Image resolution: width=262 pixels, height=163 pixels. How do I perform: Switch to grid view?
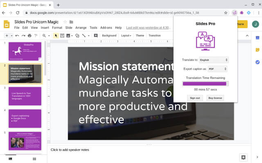click(34, 159)
